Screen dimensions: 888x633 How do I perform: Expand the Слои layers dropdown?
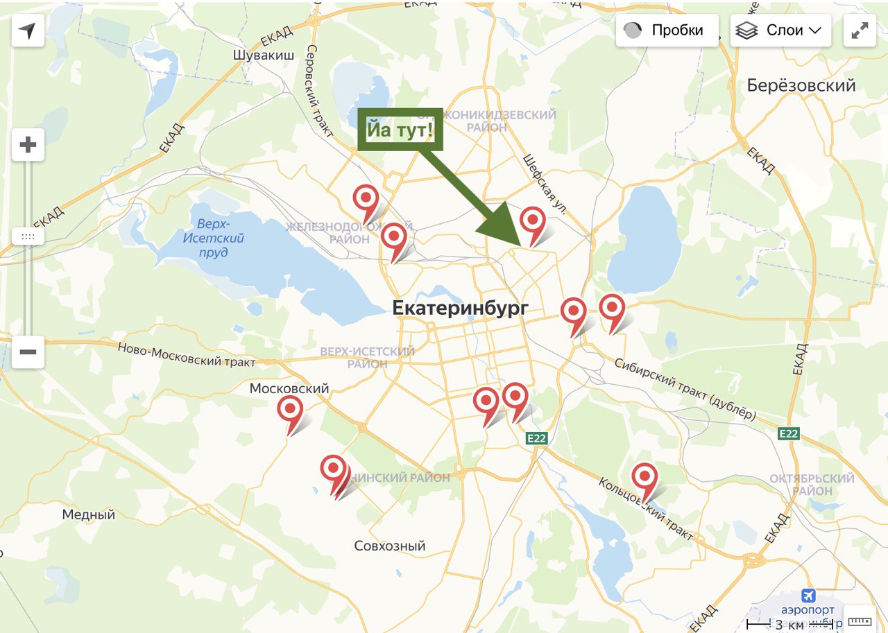click(x=780, y=31)
